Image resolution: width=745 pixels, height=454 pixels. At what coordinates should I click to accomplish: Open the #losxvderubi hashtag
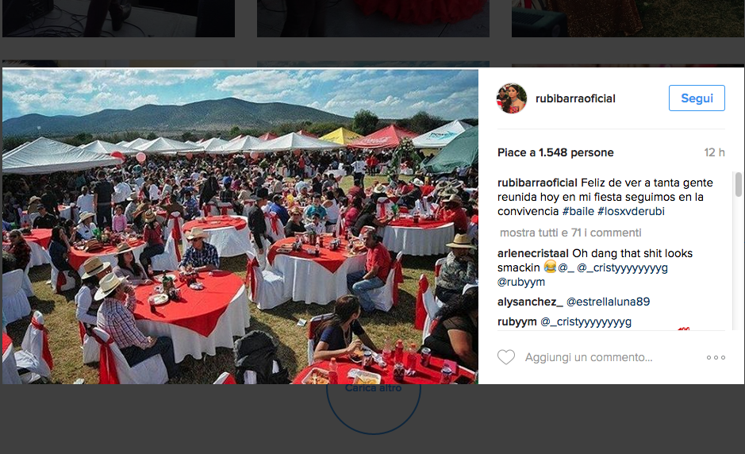tap(631, 211)
